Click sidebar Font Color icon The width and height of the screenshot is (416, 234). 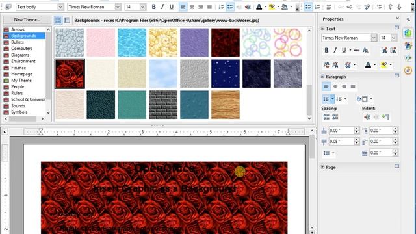368,64
